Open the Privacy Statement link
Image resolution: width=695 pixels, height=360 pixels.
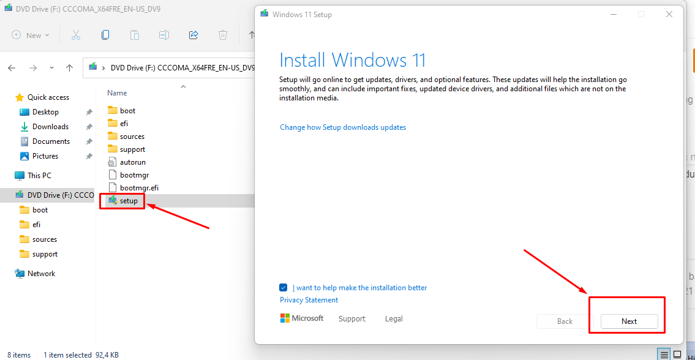click(309, 300)
